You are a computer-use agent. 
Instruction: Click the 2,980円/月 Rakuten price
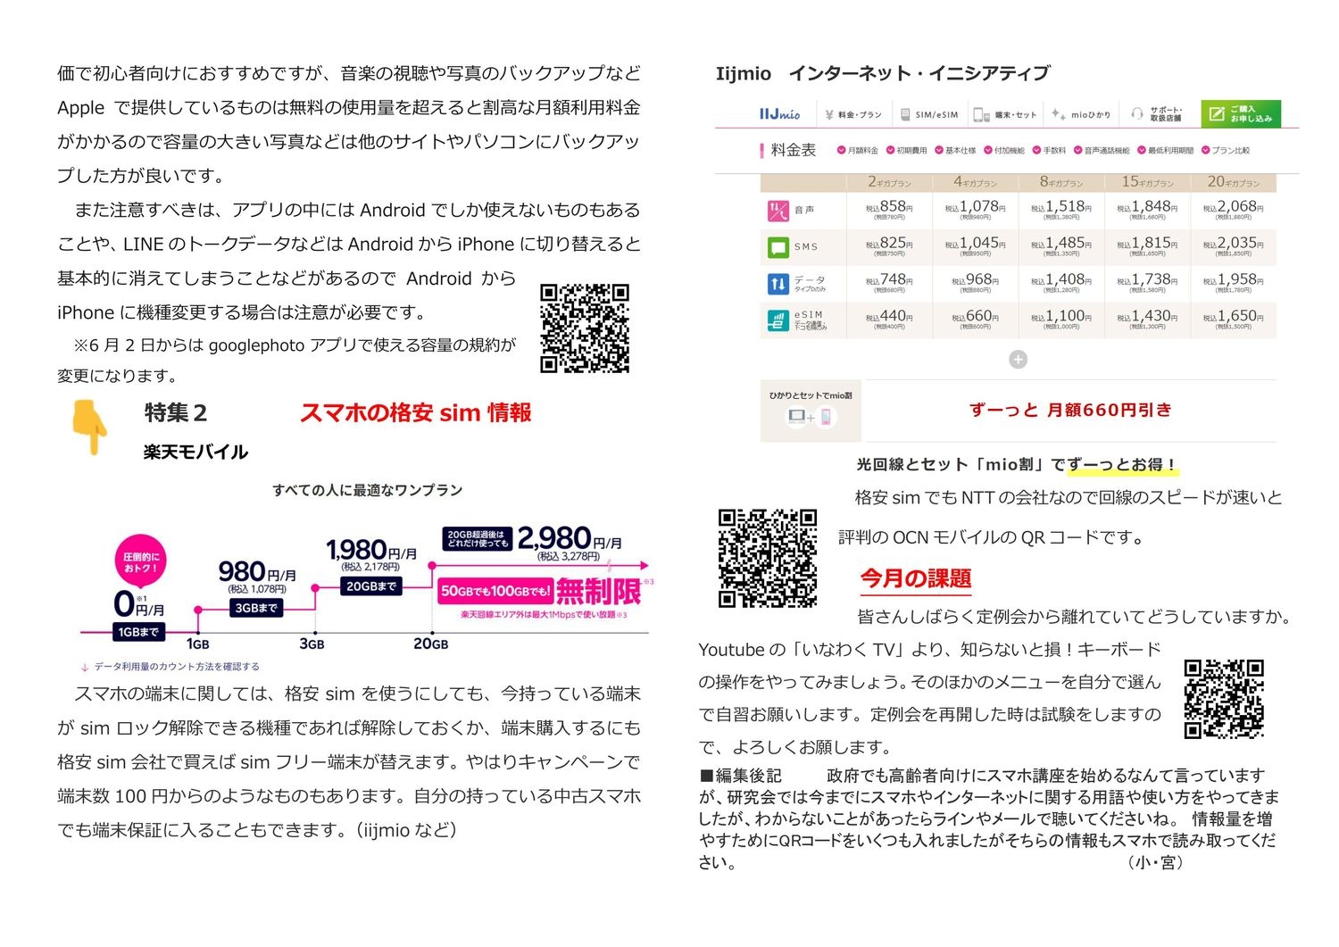tap(570, 539)
